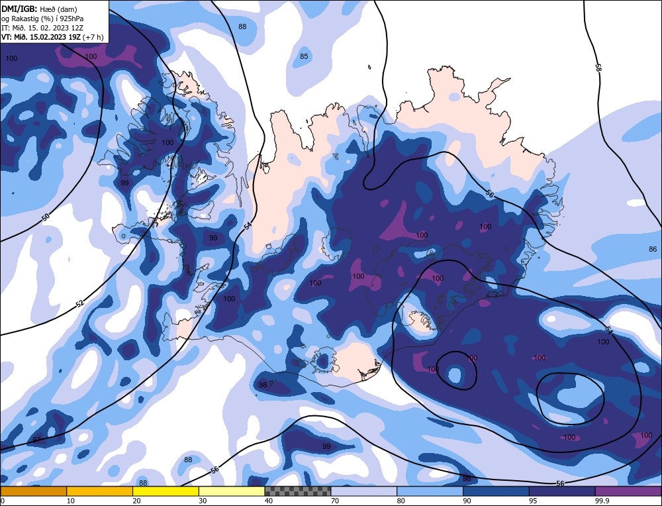Click the legend tick label '70'
This screenshot has height=506, width=662.
pyautogui.click(x=335, y=501)
